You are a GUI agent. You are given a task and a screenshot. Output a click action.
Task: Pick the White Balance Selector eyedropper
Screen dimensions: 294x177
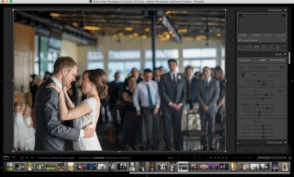[x=242, y=76]
